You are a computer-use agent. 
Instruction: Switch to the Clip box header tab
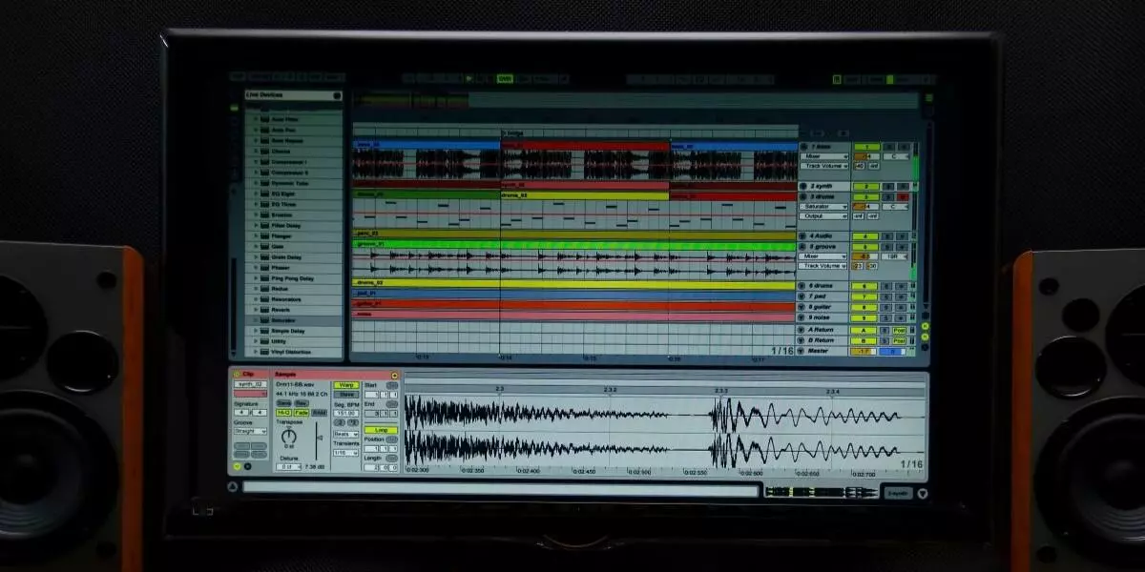click(x=248, y=374)
